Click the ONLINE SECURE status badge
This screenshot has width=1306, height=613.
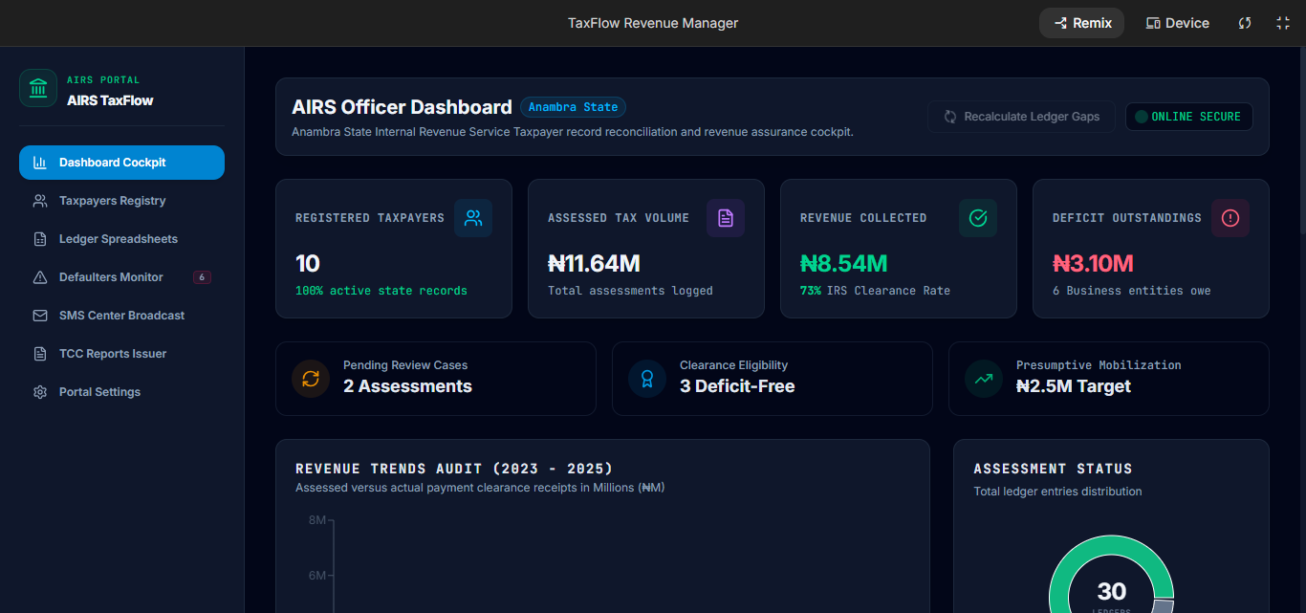pyautogui.click(x=1189, y=117)
